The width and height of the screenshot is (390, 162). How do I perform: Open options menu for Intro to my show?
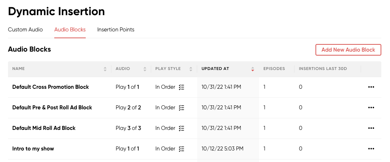tap(371, 149)
